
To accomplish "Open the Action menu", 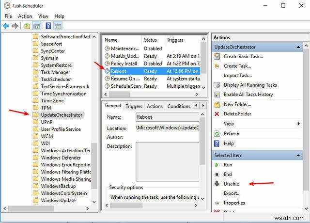I will (x=25, y=16).
